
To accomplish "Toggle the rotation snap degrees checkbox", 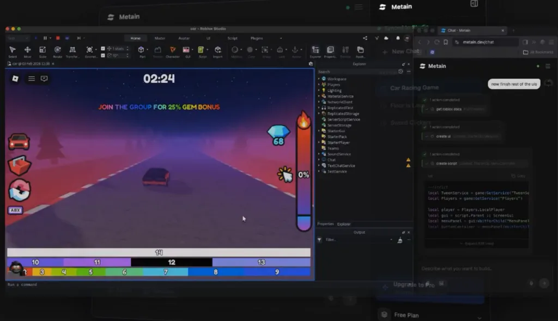I will pyautogui.click(x=103, y=55).
